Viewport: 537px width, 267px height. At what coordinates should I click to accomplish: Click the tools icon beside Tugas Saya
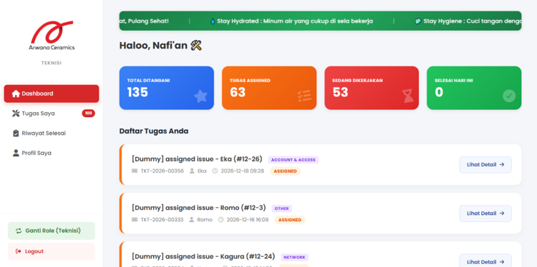(16, 114)
